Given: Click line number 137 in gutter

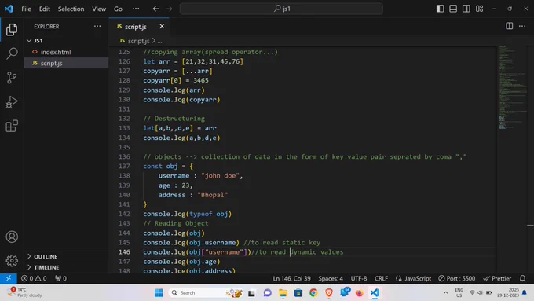Looking at the screenshot, I should [x=124, y=166].
